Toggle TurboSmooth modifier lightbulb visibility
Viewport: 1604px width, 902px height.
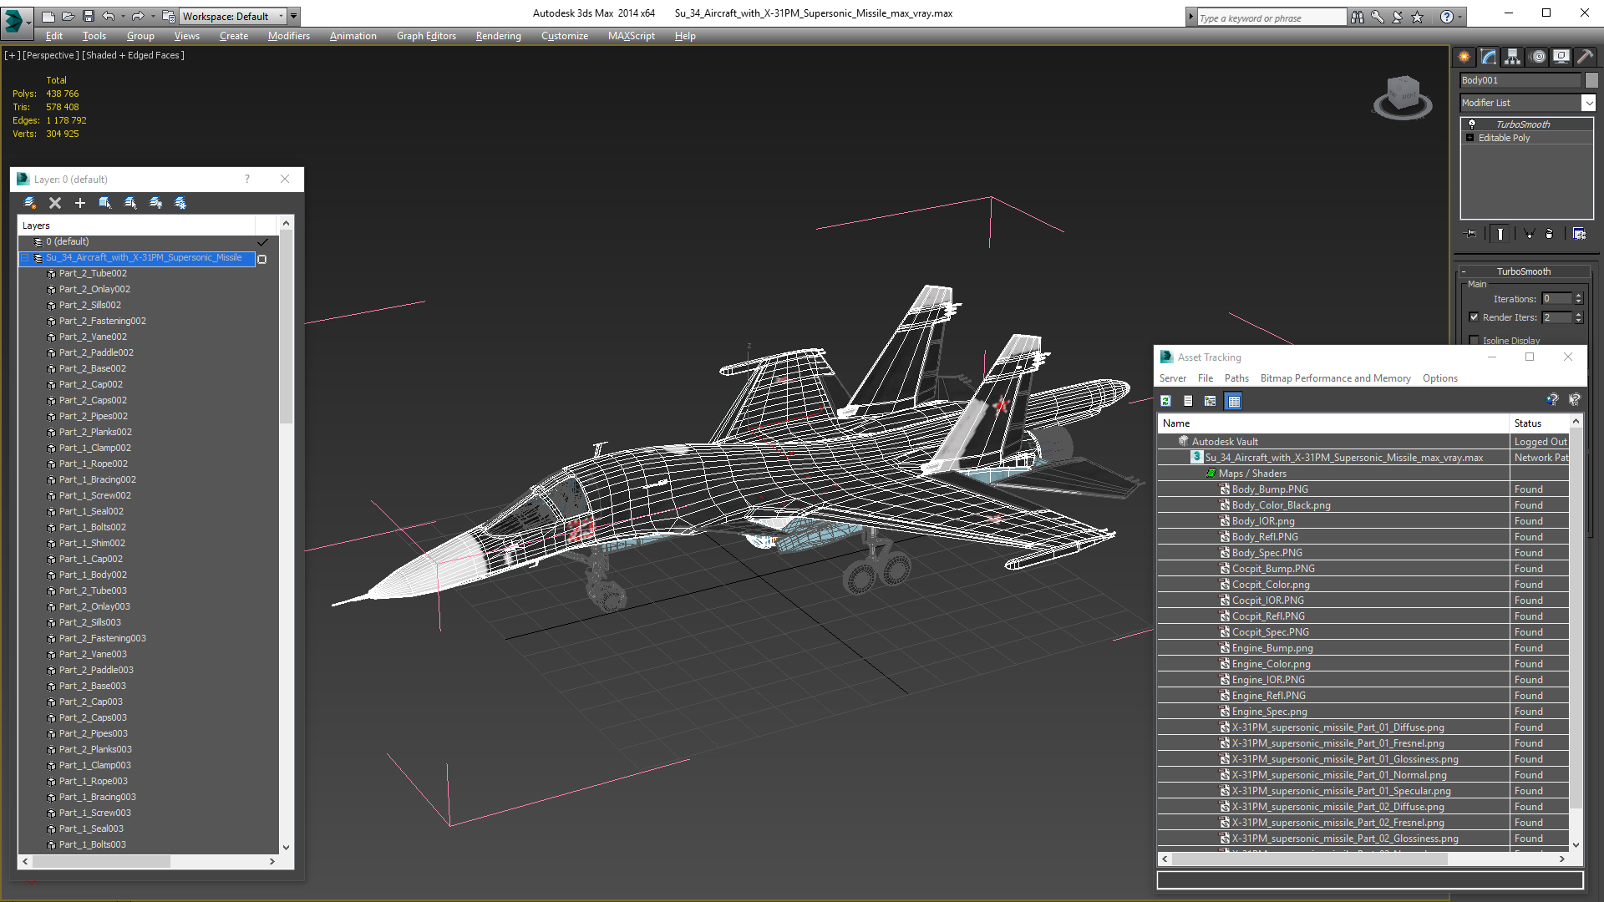1472,124
